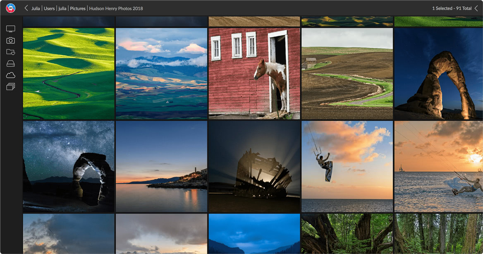
Task: Select the blue lake and mountains photo
Action: tap(254, 234)
